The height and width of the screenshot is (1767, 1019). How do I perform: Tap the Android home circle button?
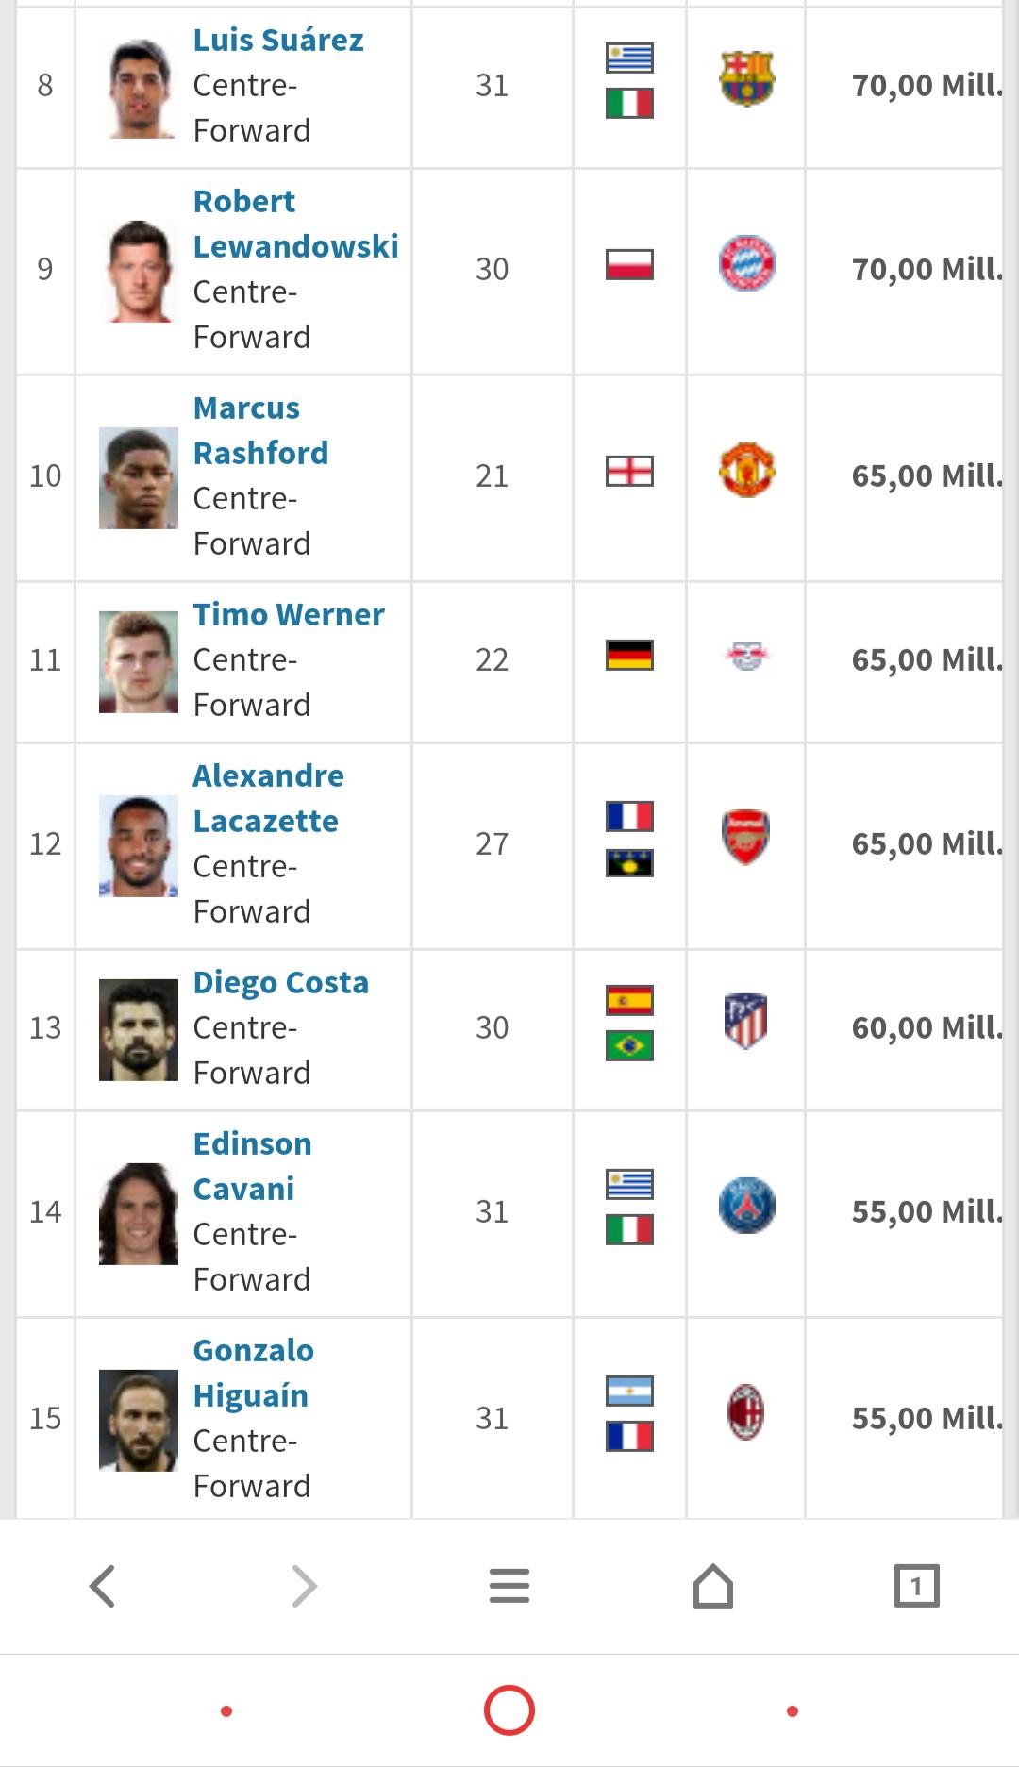(x=509, y=1709)
